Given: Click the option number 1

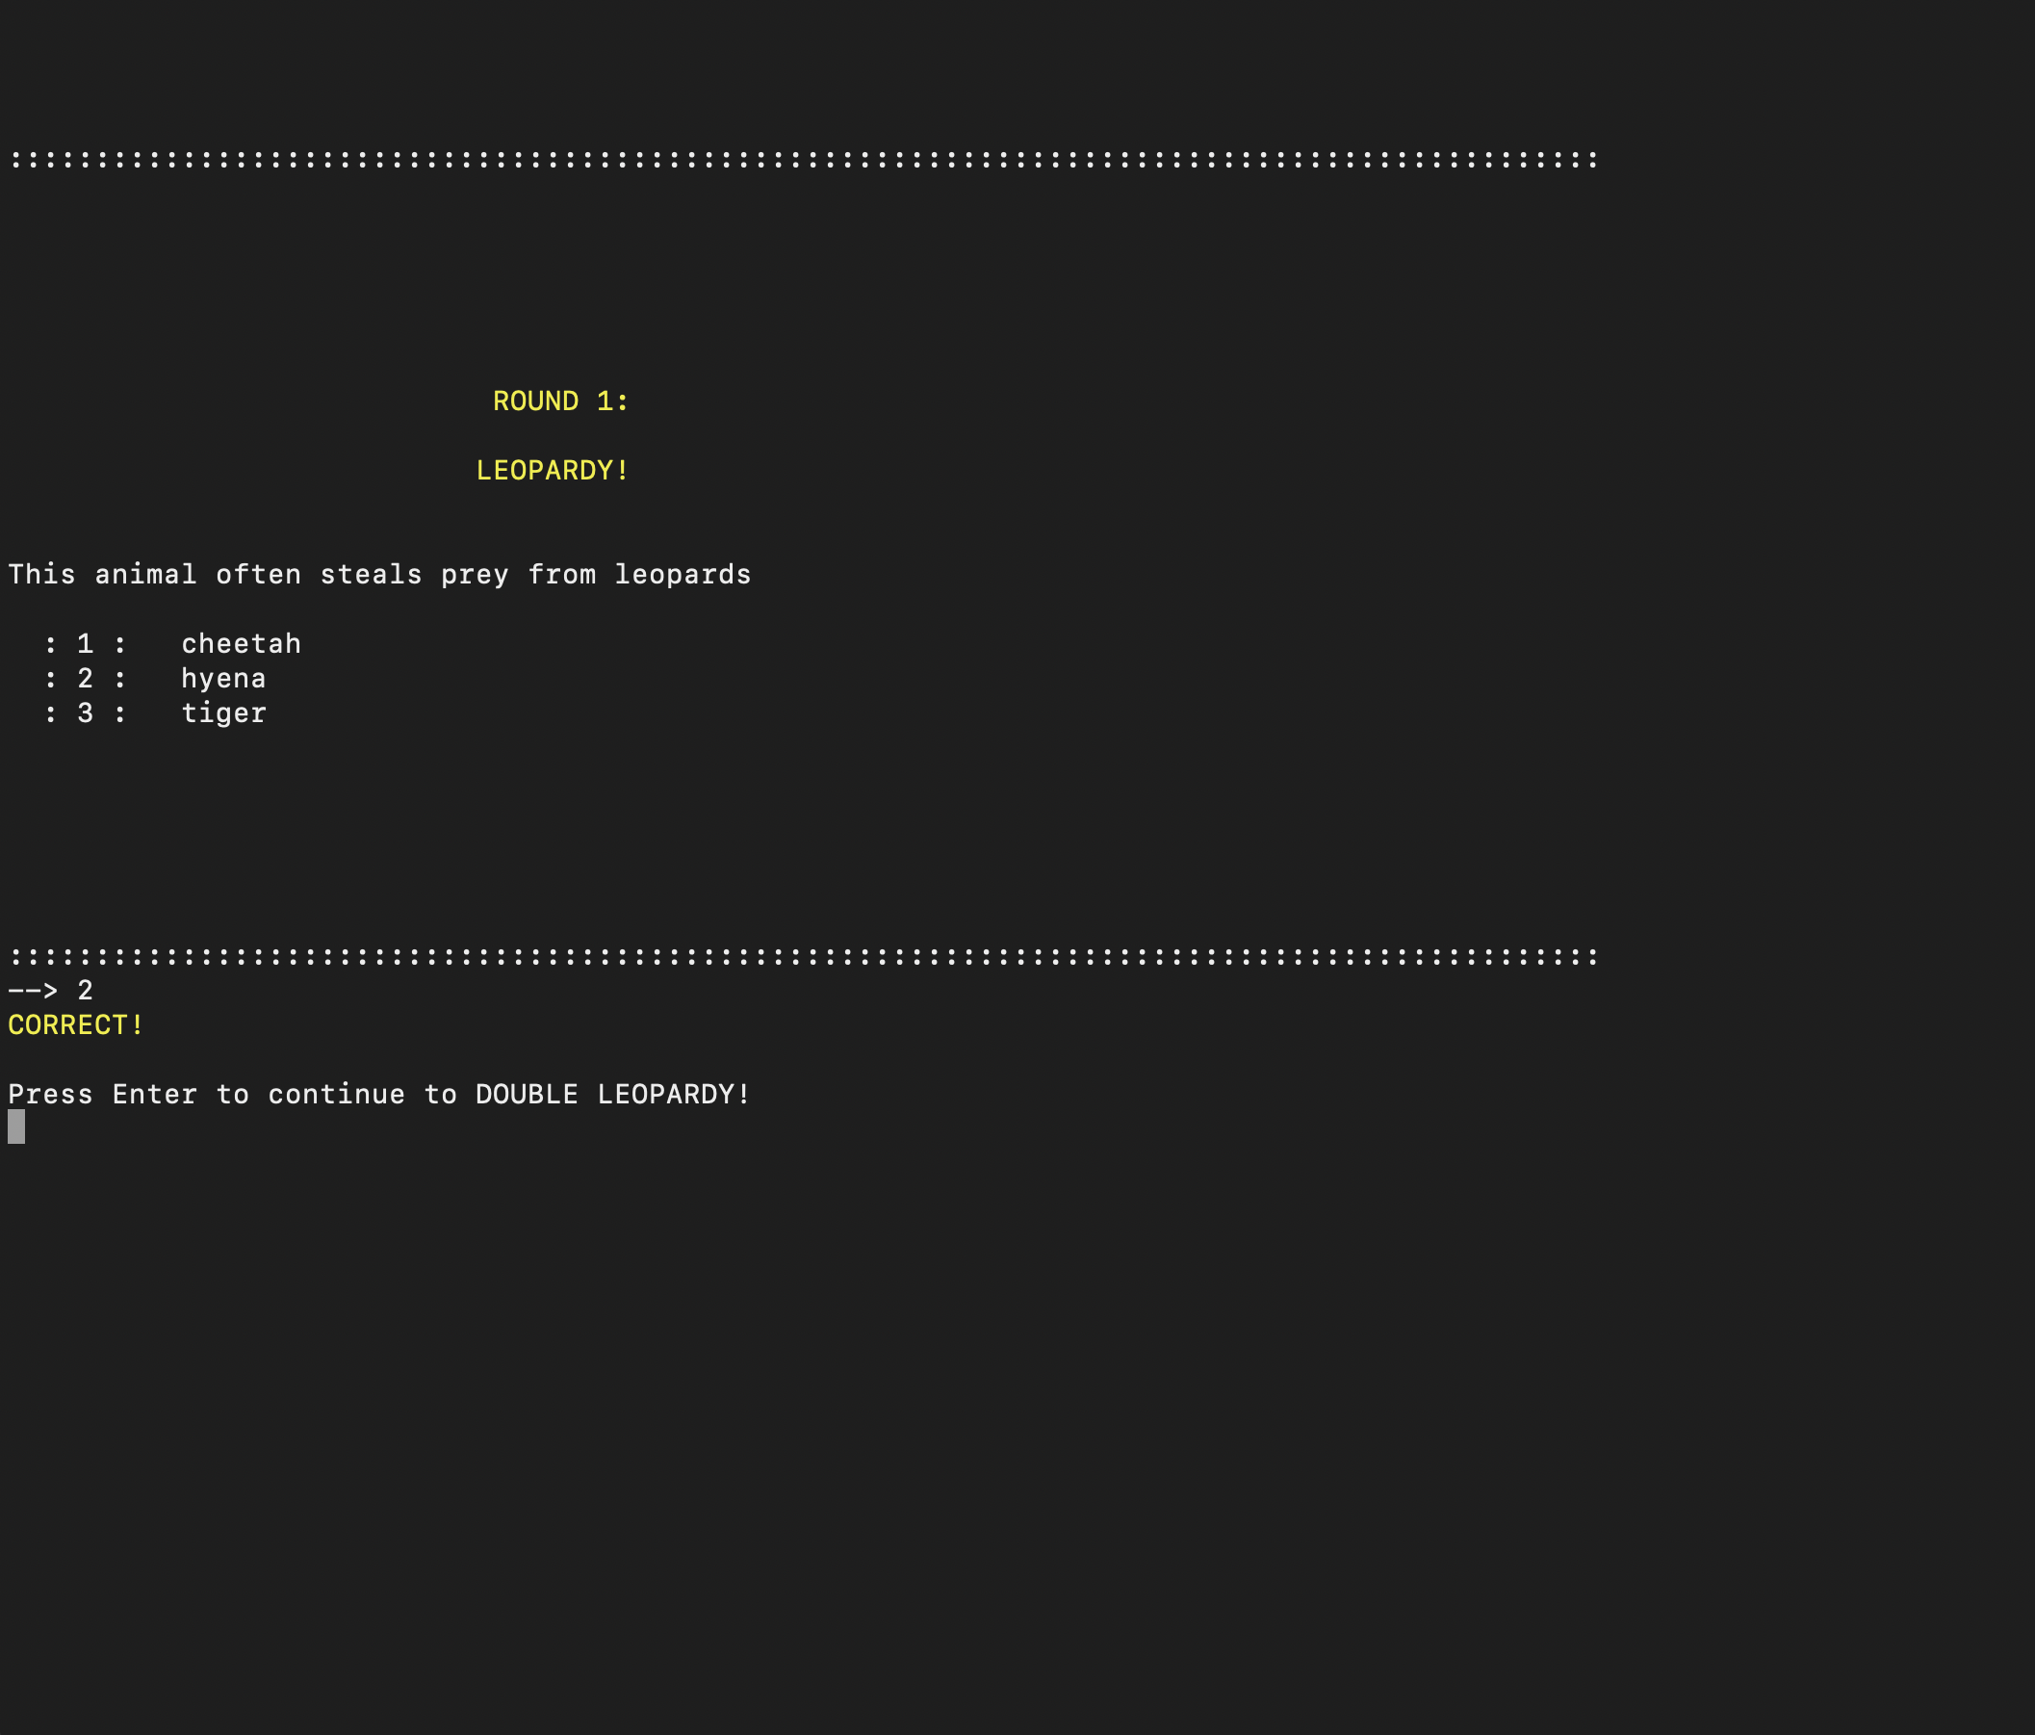Looking at the screenshot, I should [86, 643].
